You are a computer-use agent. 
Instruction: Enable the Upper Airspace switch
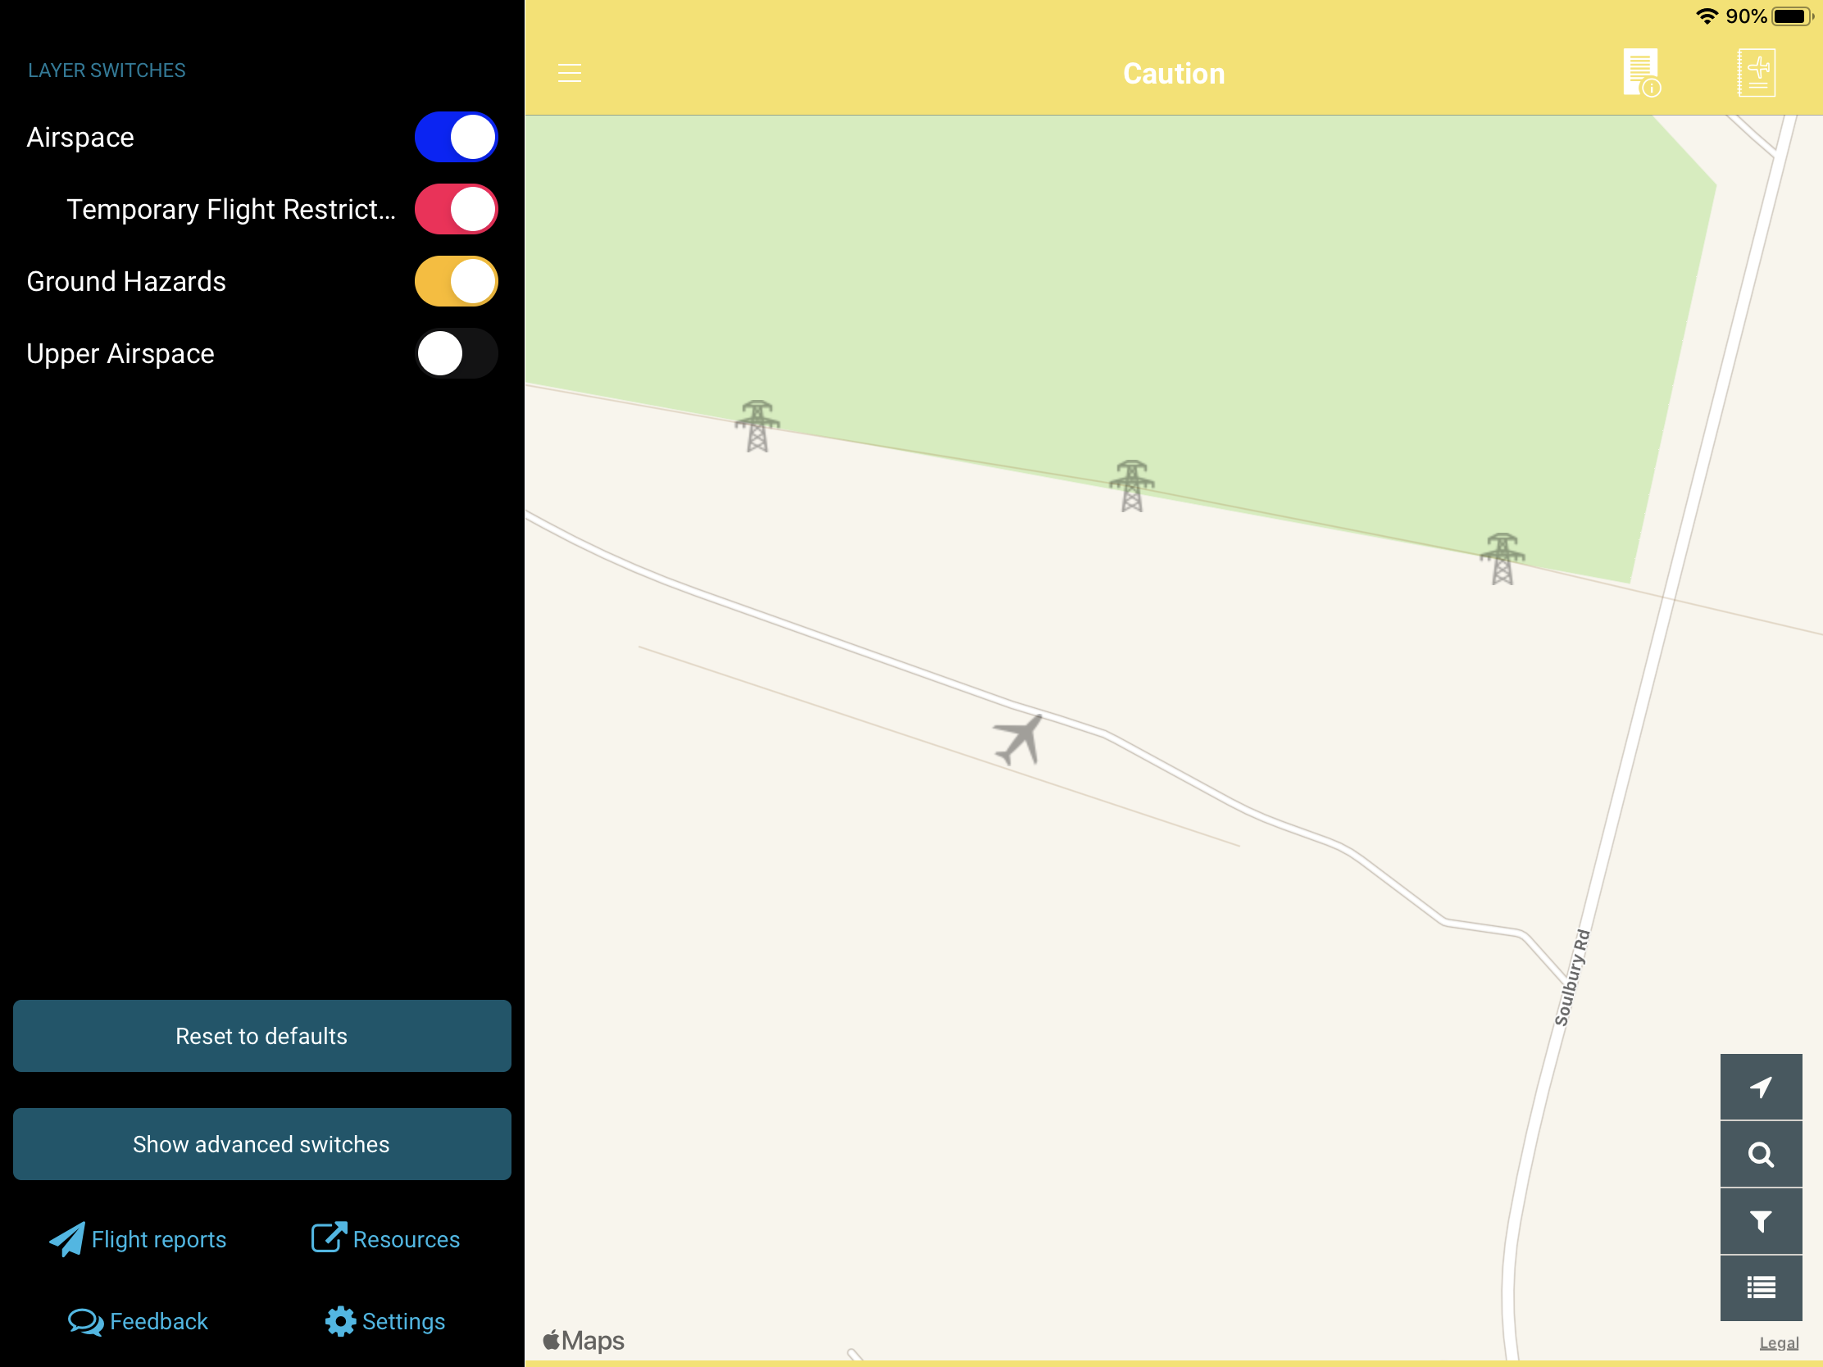coord(456,353)
